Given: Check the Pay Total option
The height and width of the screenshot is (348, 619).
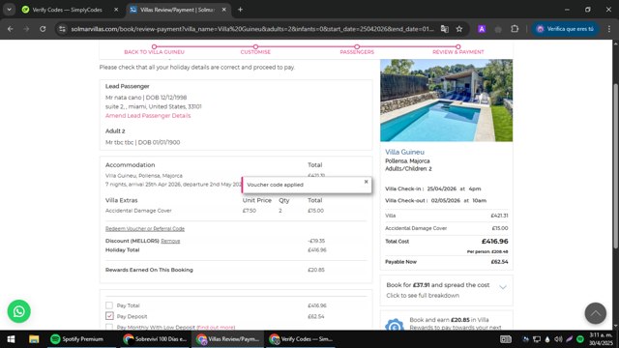Looking at the screenshot, I should coord(109,305).
